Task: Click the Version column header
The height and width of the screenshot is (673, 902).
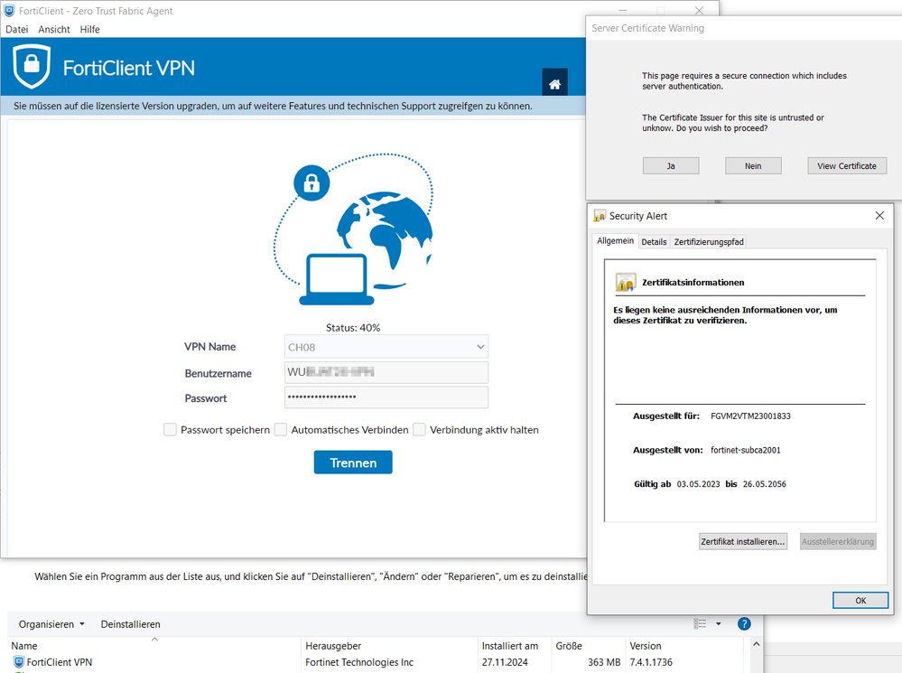Action: pos(684,646)
